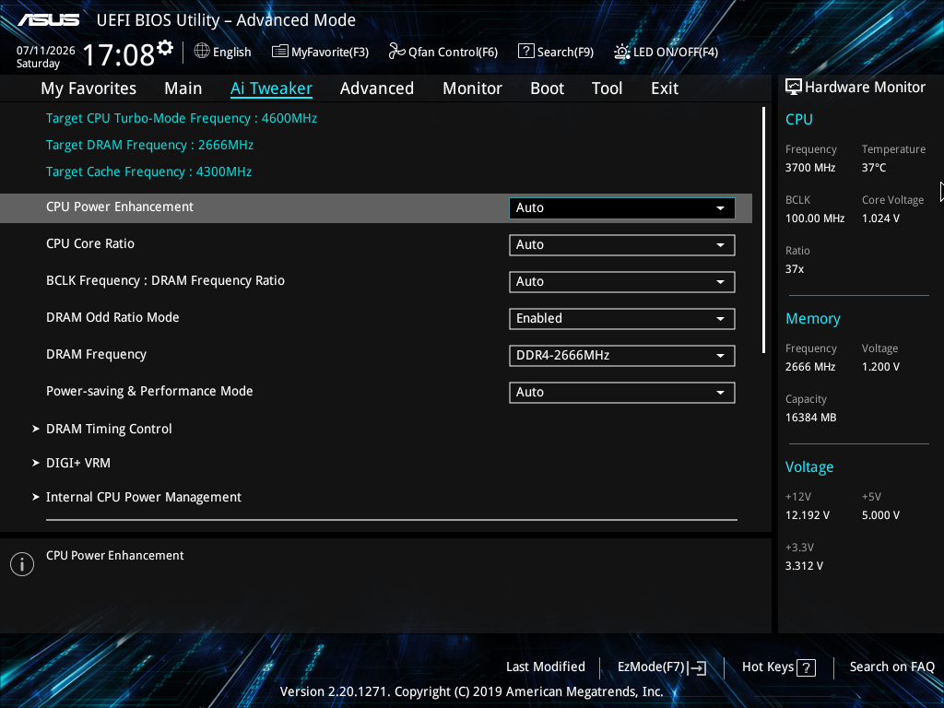Select the DRAM Frequency label

96,355
